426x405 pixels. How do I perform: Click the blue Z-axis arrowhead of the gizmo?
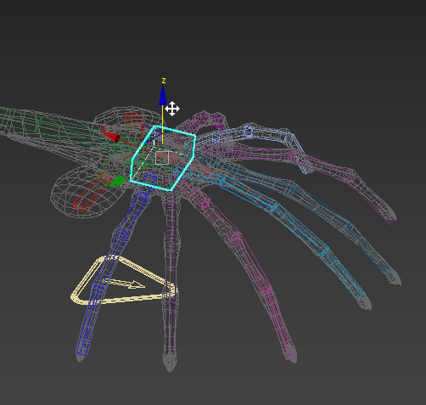point(163,96)
